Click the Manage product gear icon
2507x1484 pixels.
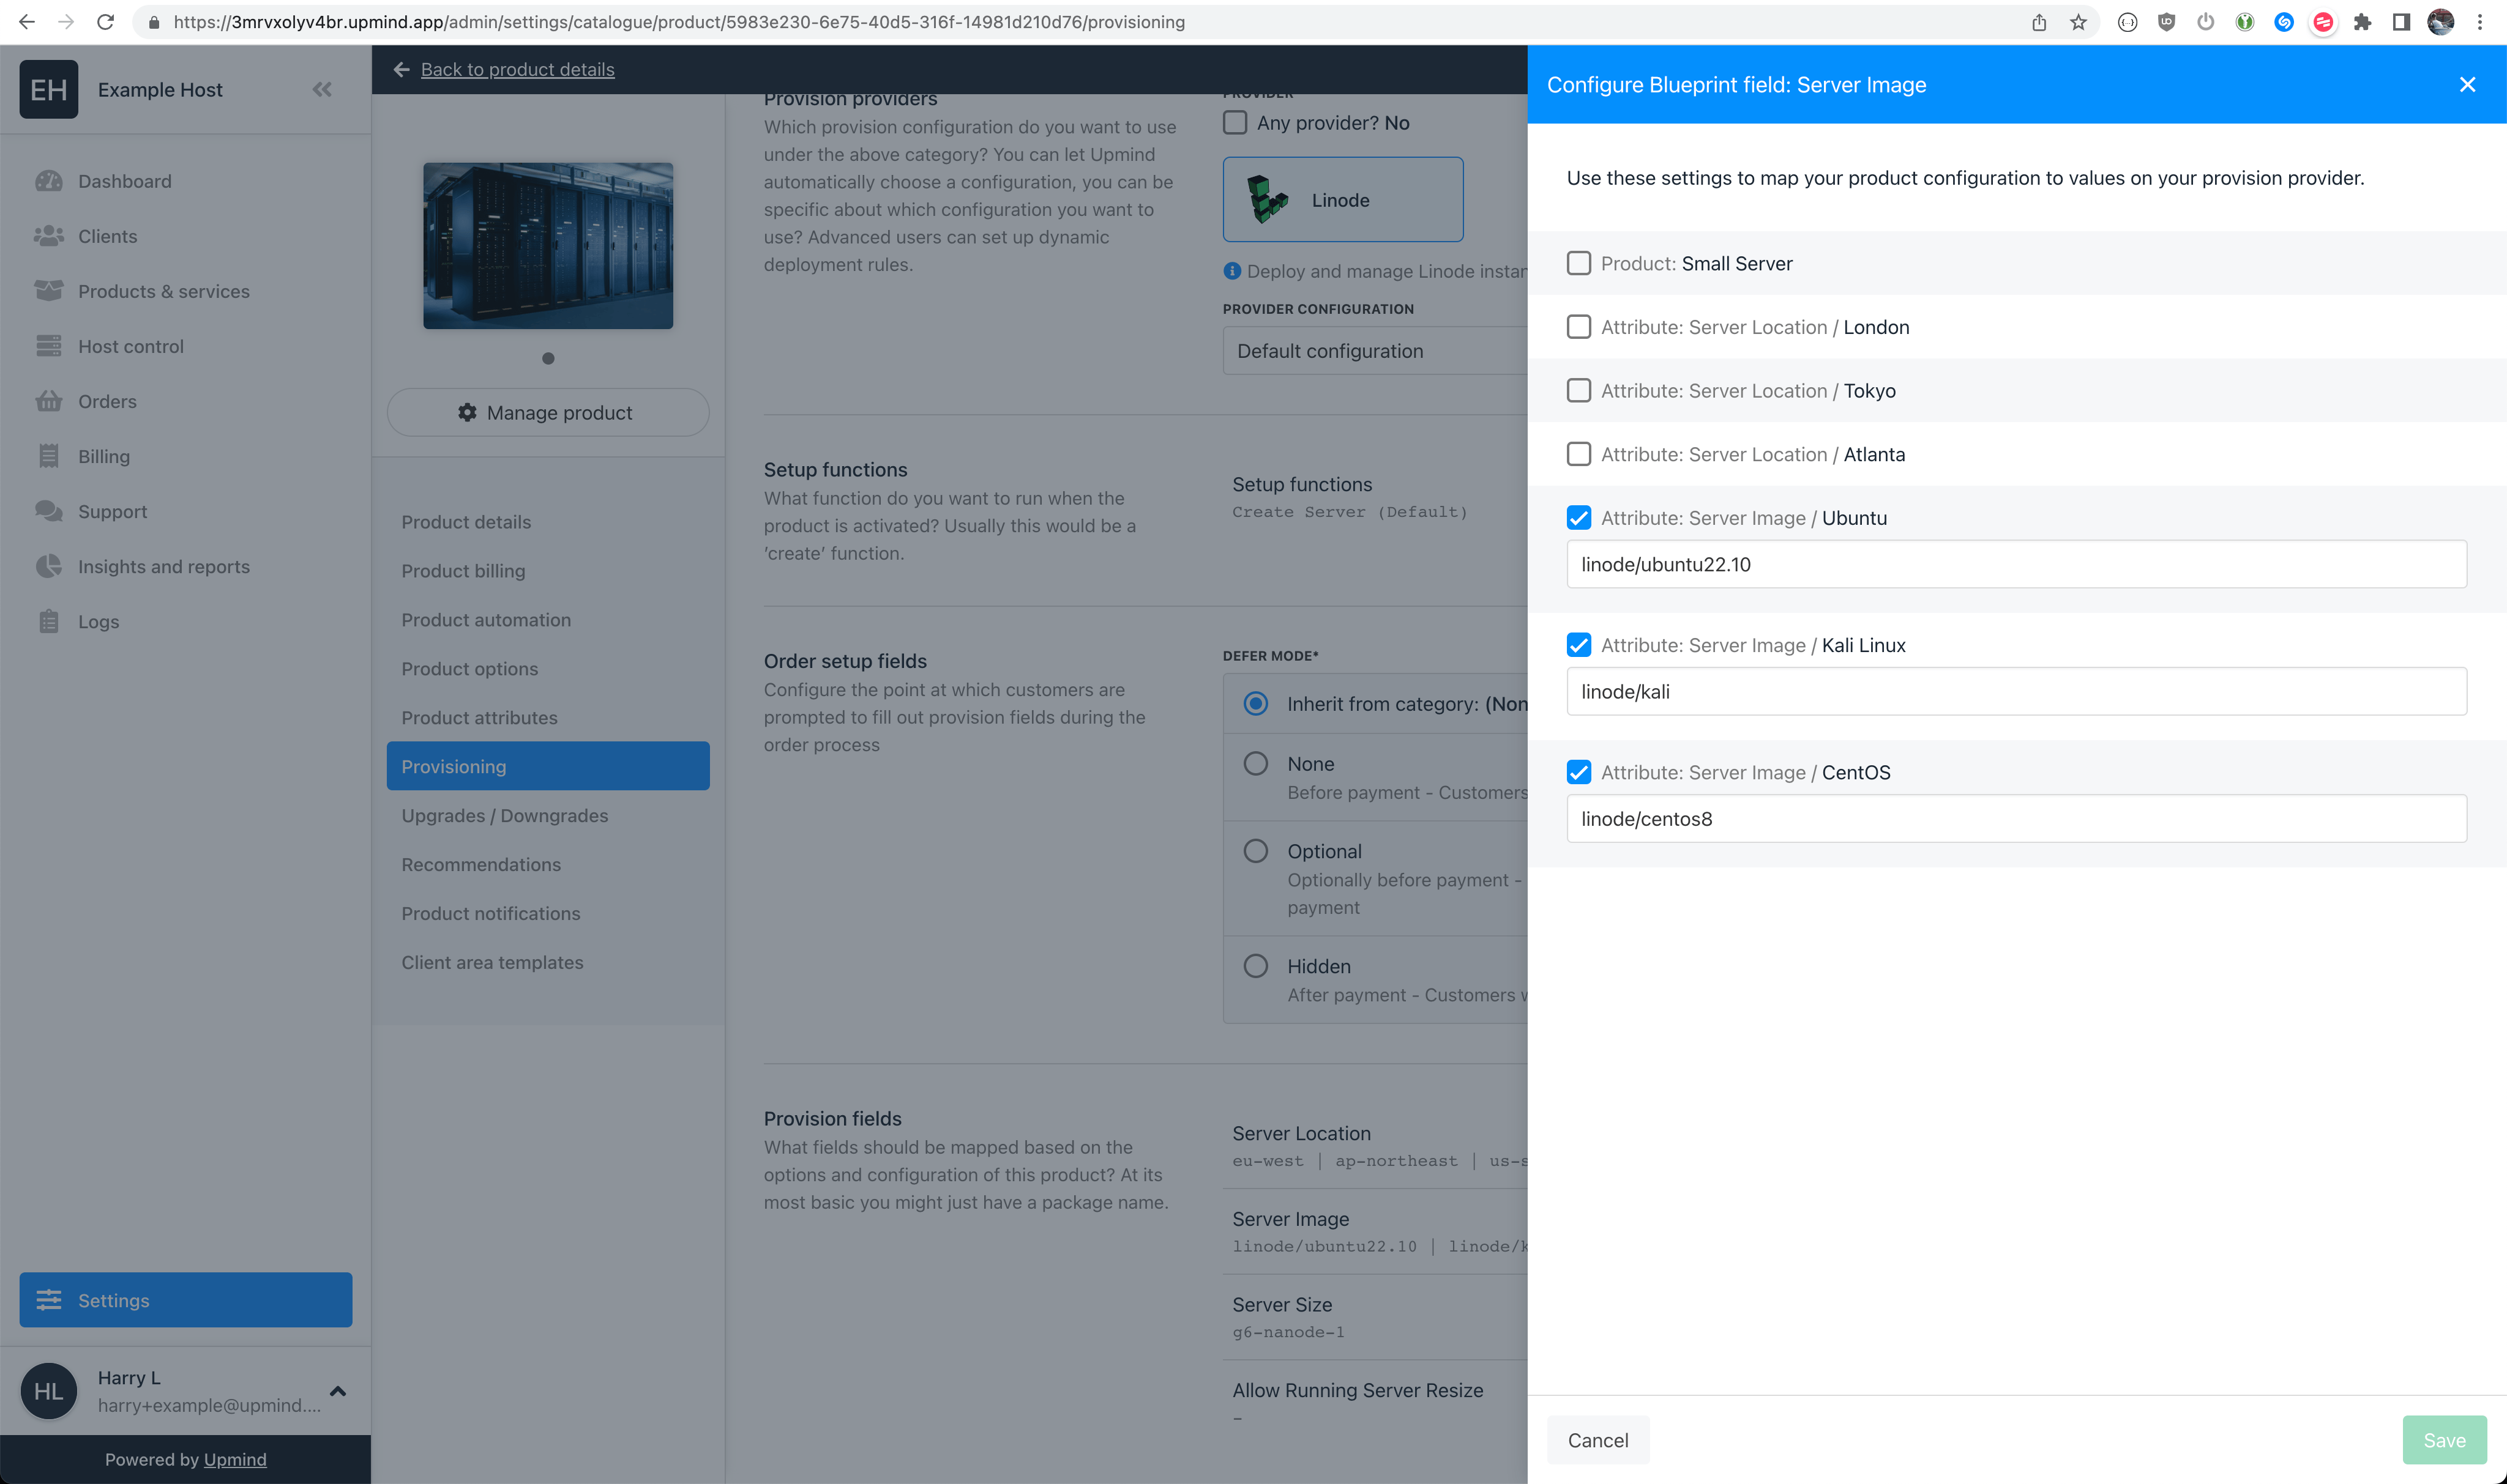[x=467, y=412]
